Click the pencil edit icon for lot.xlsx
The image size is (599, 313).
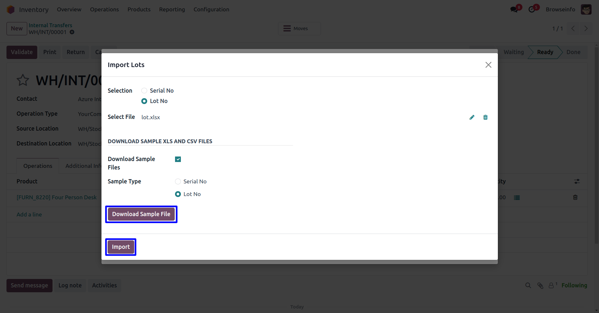(x=472, y=117)
